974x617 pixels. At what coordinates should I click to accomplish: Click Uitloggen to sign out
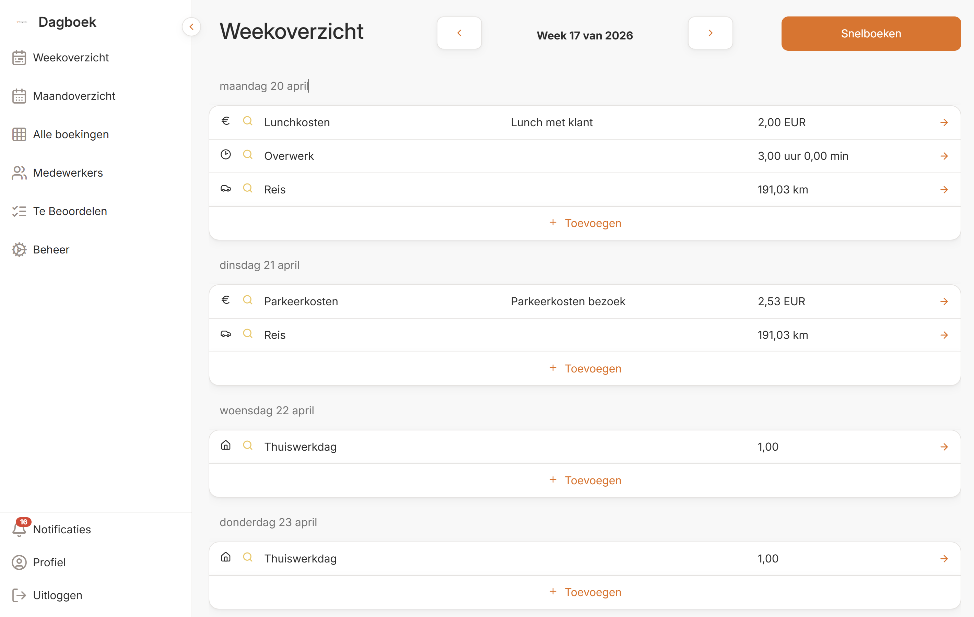point(57,596)
